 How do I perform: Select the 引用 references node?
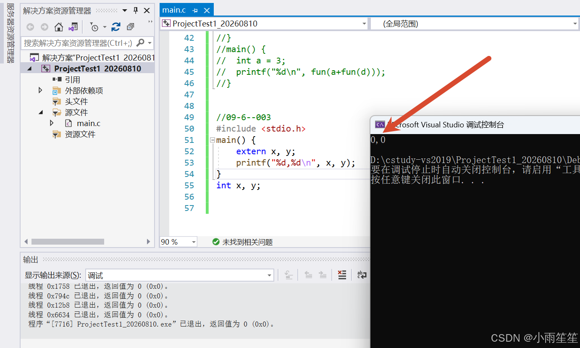[x=72, y=79]
